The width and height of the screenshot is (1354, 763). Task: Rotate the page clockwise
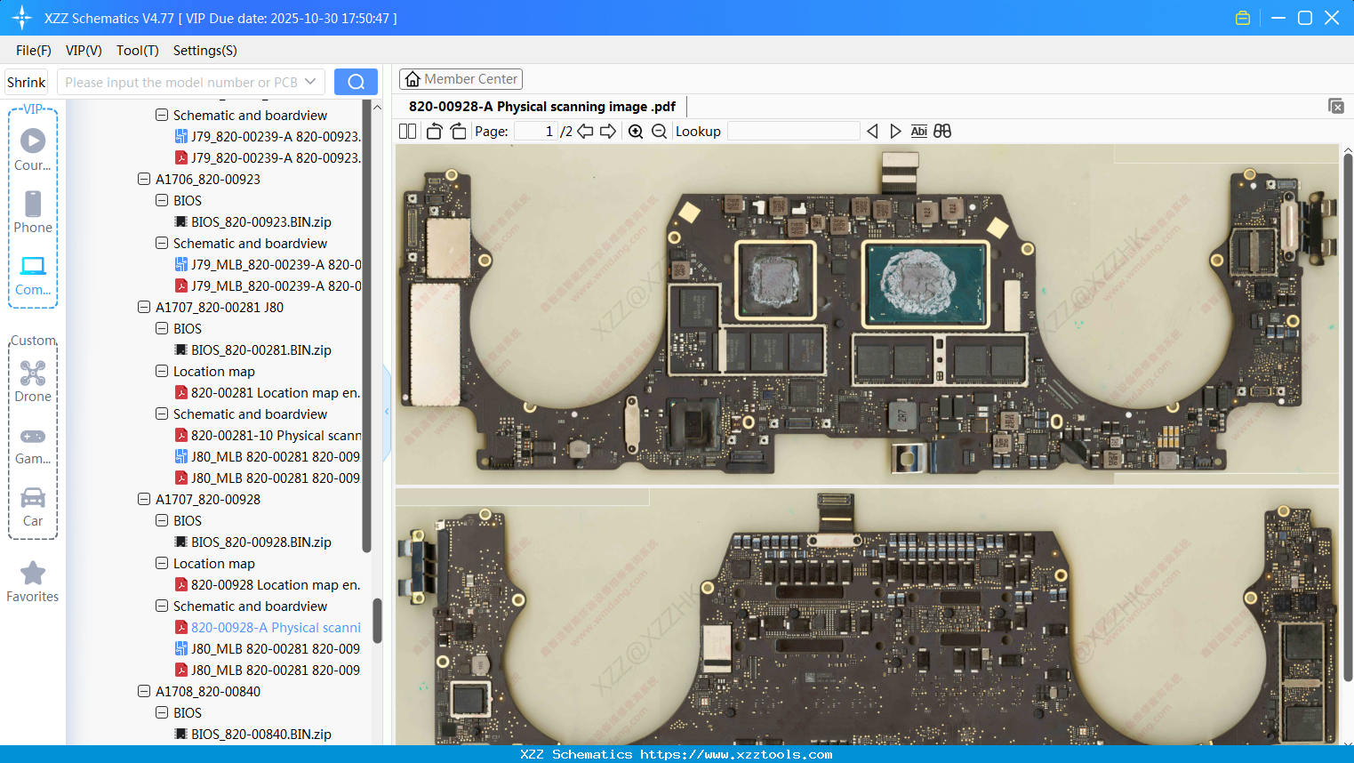(458, 132)
